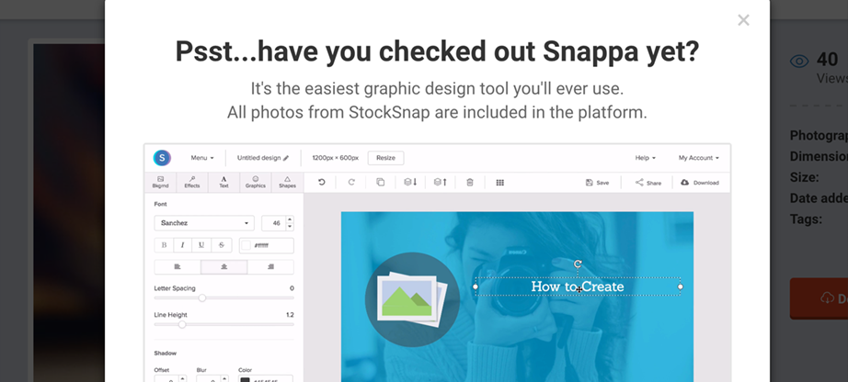
Task: Select the Text tab
Action: click(223, 182)
